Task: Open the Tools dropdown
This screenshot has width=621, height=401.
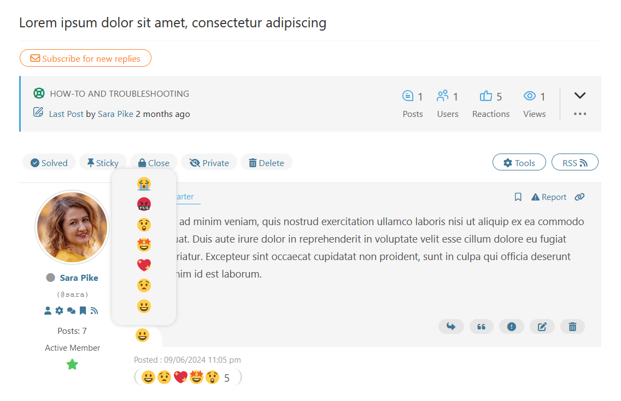Action: coord(519,163)
